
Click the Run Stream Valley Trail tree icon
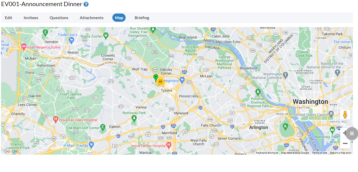click(153, 30)
